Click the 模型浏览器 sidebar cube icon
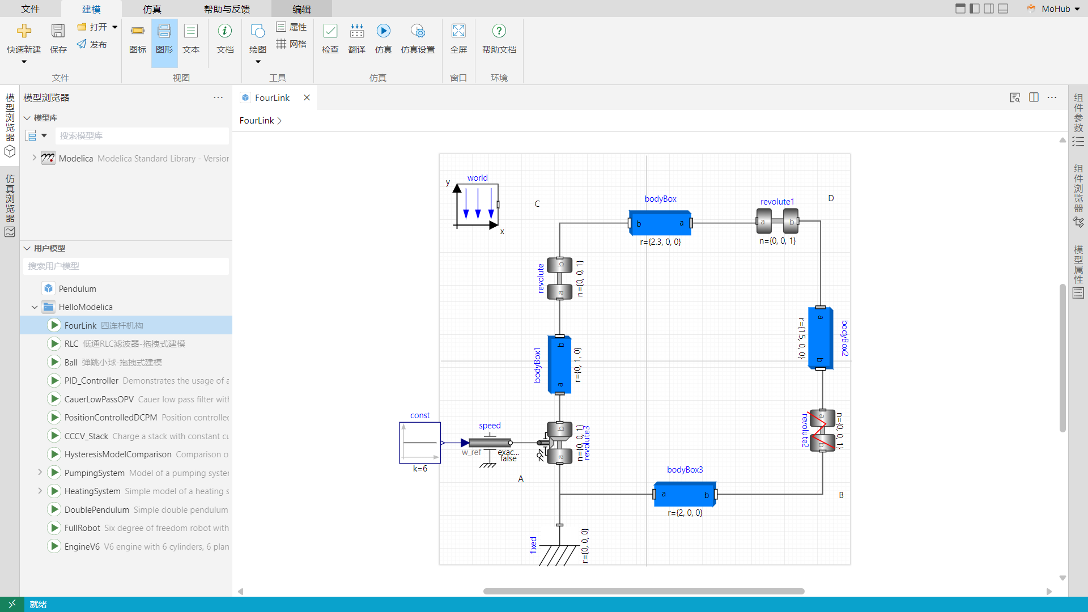This screenshot has height=612, width=1088. pyautogui.click(x=10, y=151)
